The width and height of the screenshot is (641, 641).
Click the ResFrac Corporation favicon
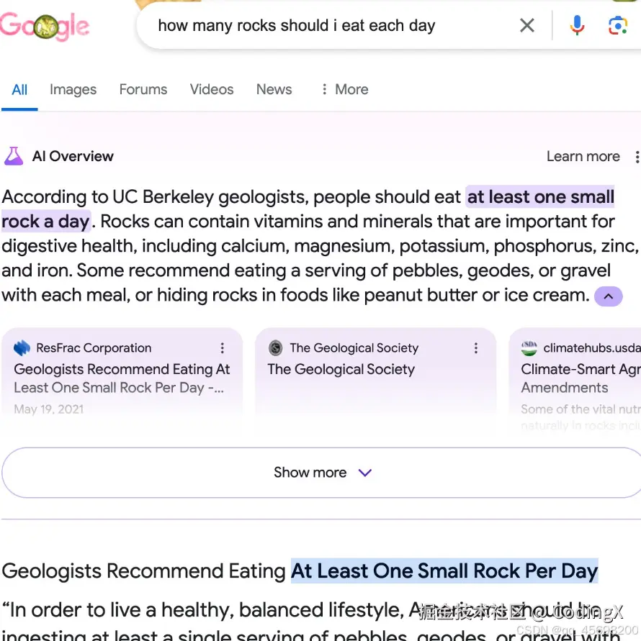[22, 348]
